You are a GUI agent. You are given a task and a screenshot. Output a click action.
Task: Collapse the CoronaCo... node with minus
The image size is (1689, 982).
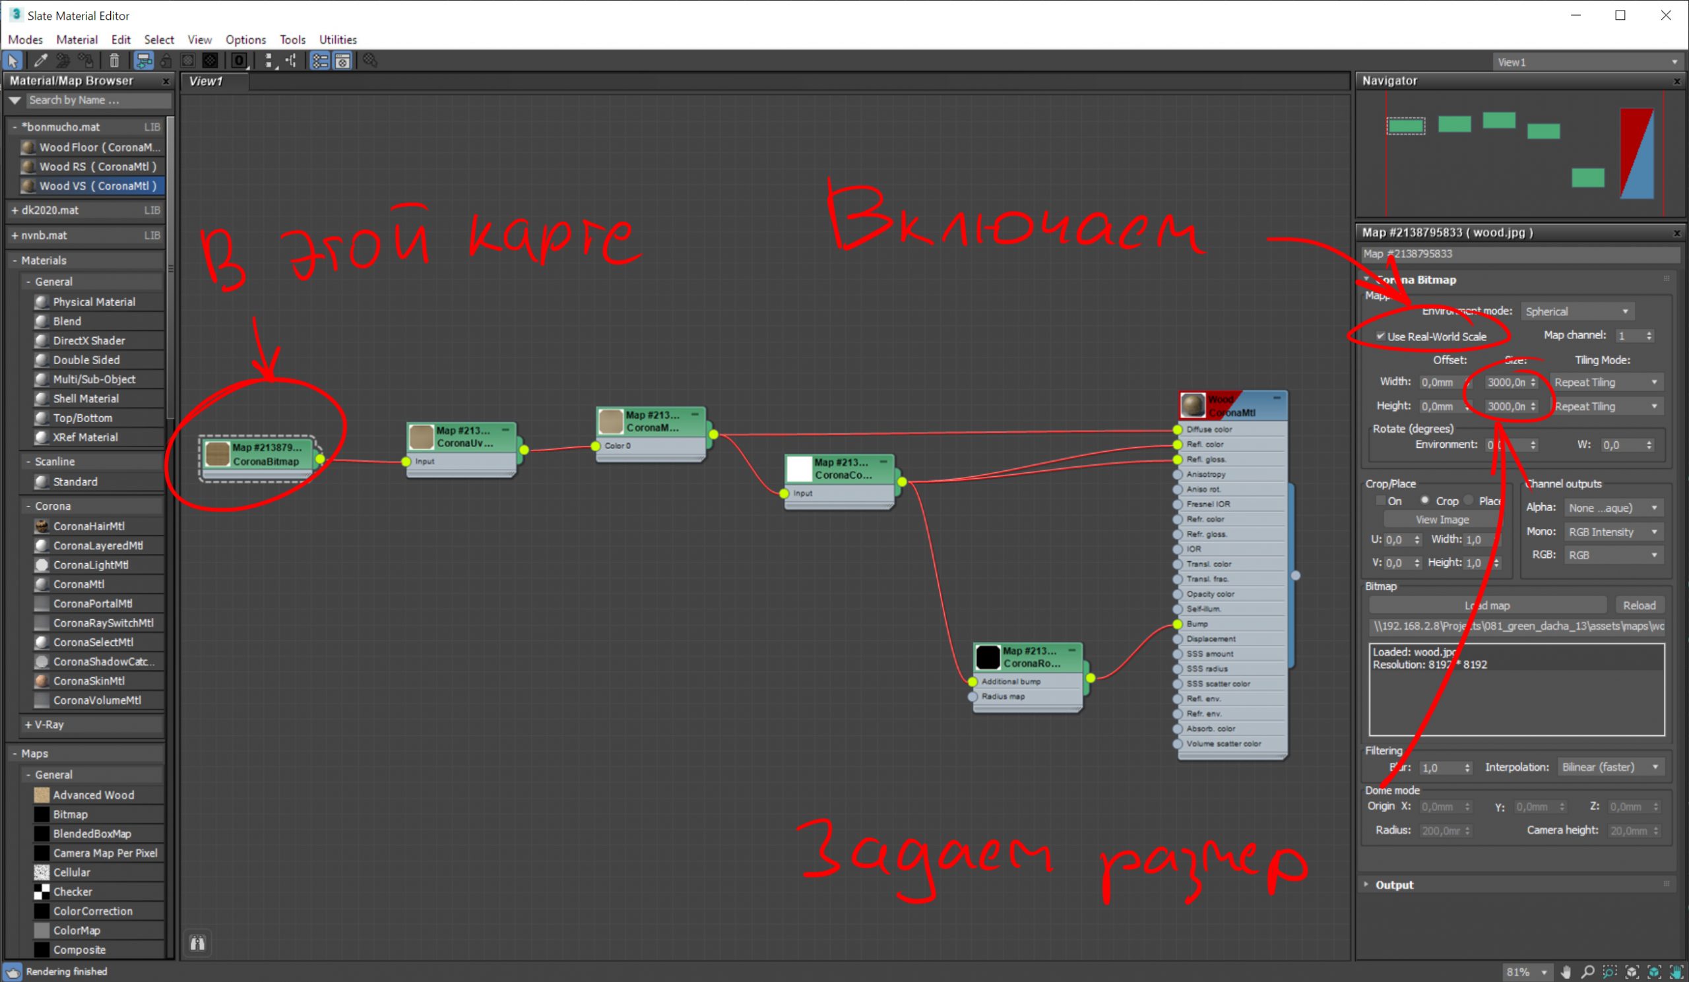click(x=883, y=462)
